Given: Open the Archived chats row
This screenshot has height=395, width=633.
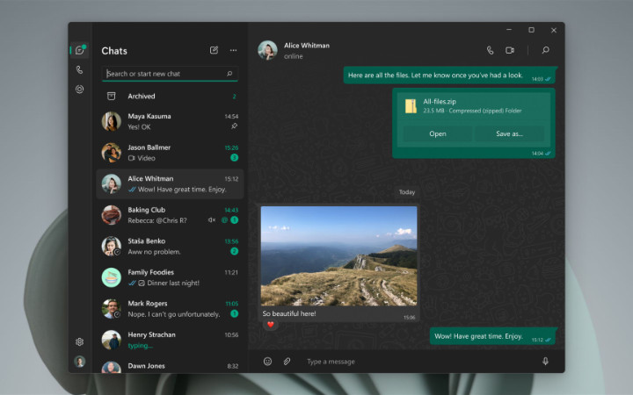Looking at the screenshot, I should pyautogui.click(x=170, y=97).
